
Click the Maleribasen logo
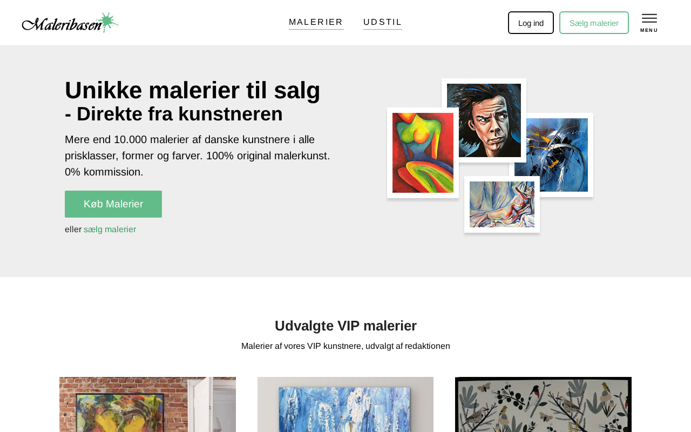tap(70, 23)
